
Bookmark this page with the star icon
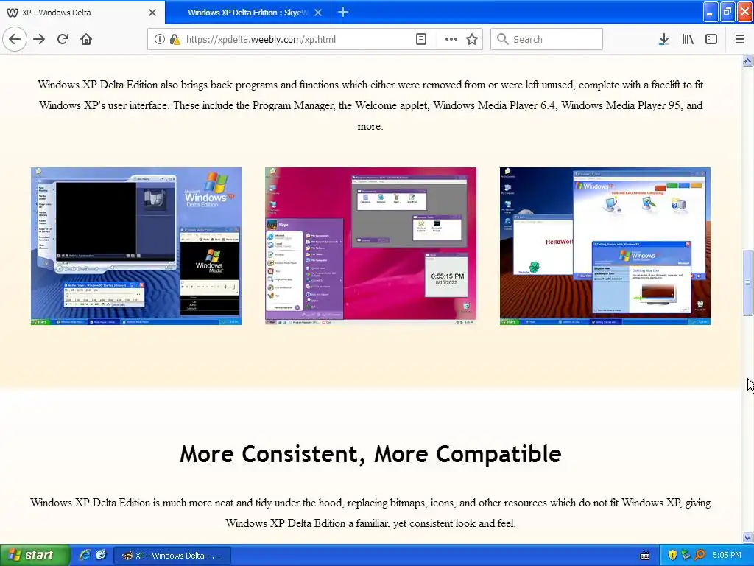tap(472, 40)
